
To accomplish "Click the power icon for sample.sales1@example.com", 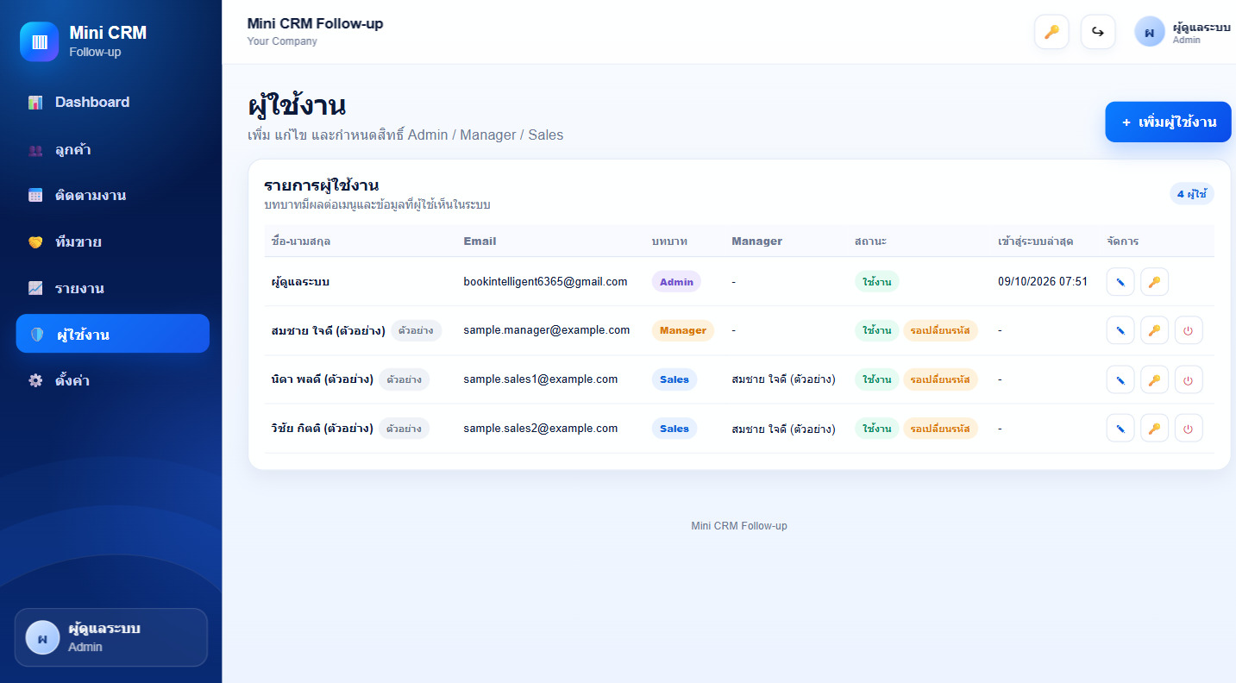I will 1189,379.
